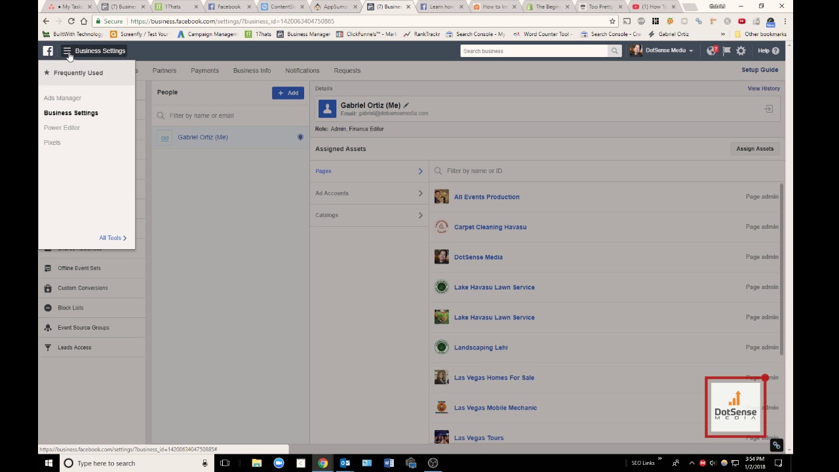The image size is (839, 472).
Task: Open the Campaign Management bookmark
Action: 206,34
